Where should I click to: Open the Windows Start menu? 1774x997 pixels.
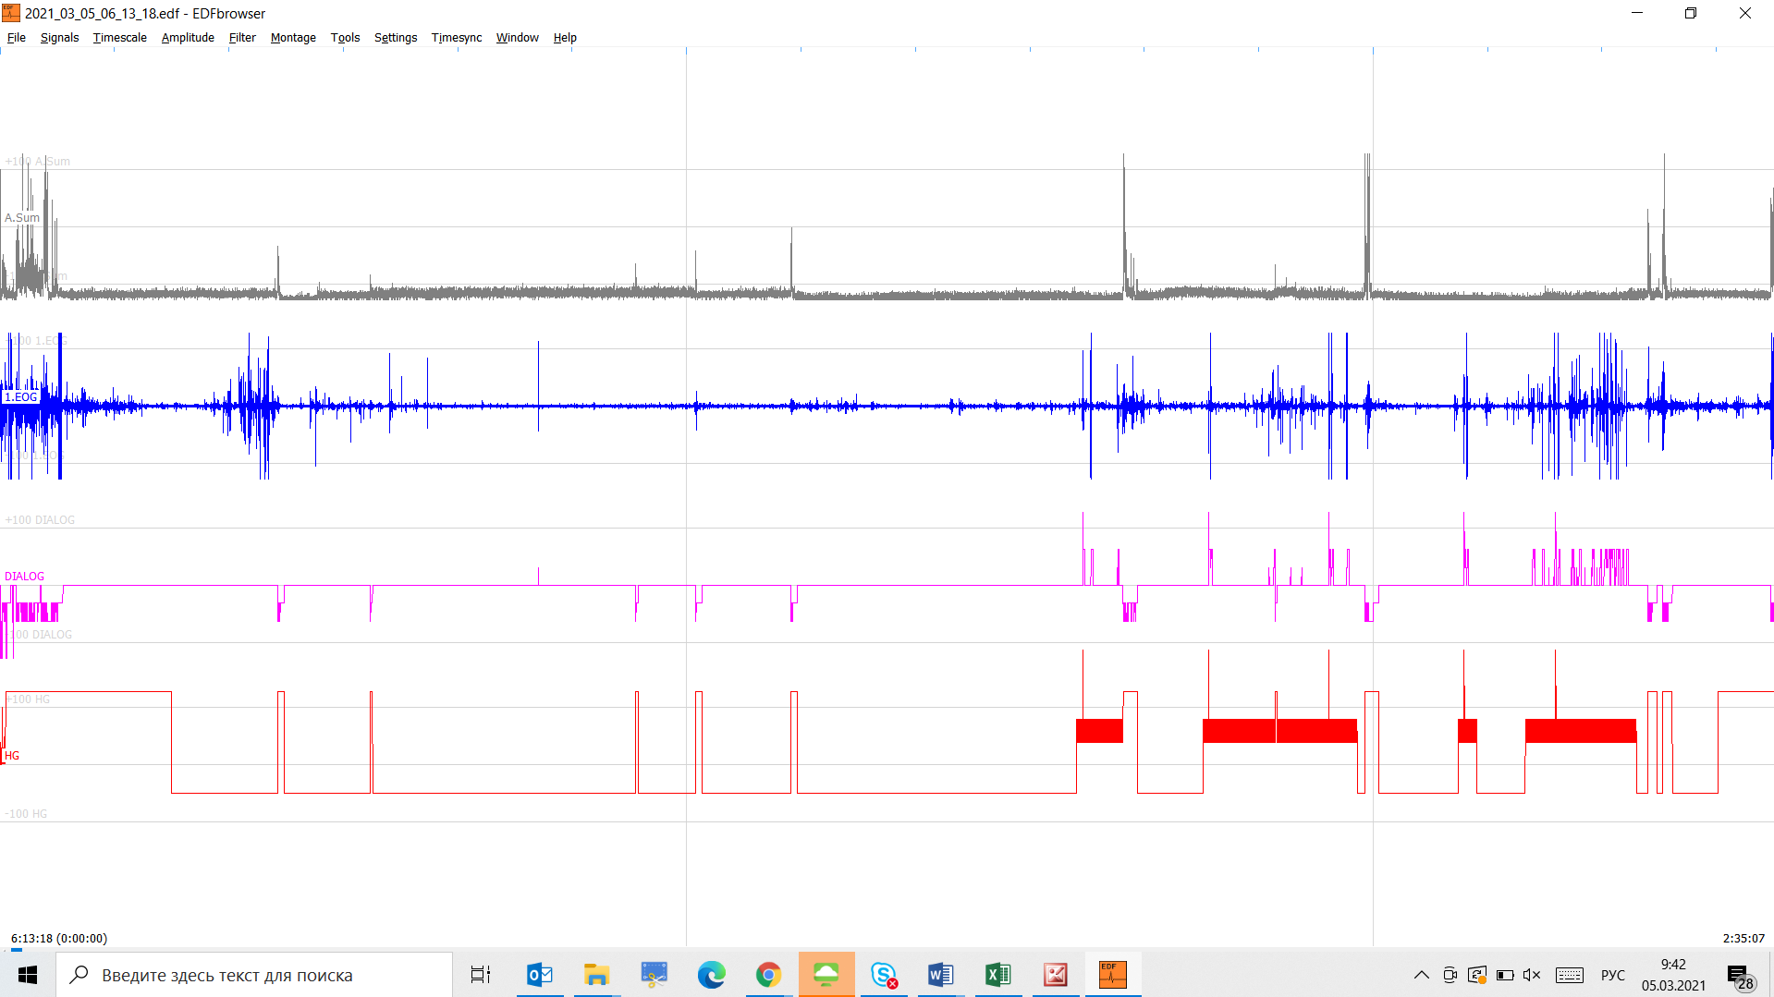28,975
